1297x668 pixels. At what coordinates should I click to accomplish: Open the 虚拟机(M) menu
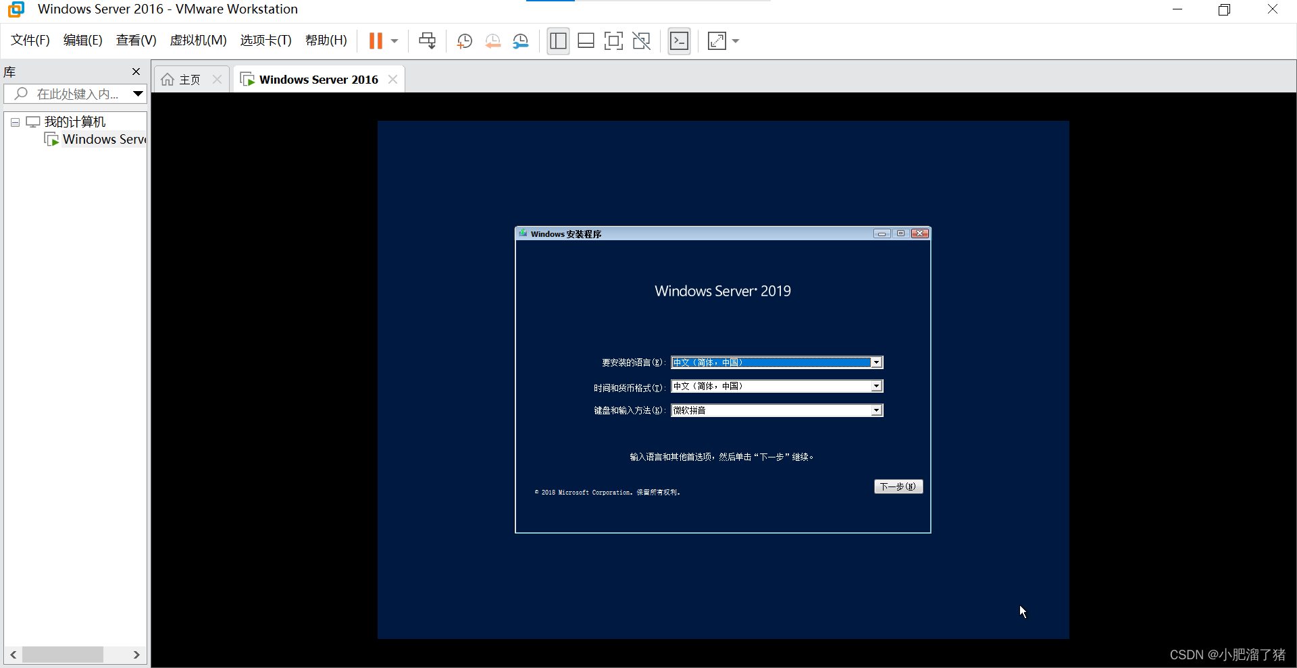198,40
